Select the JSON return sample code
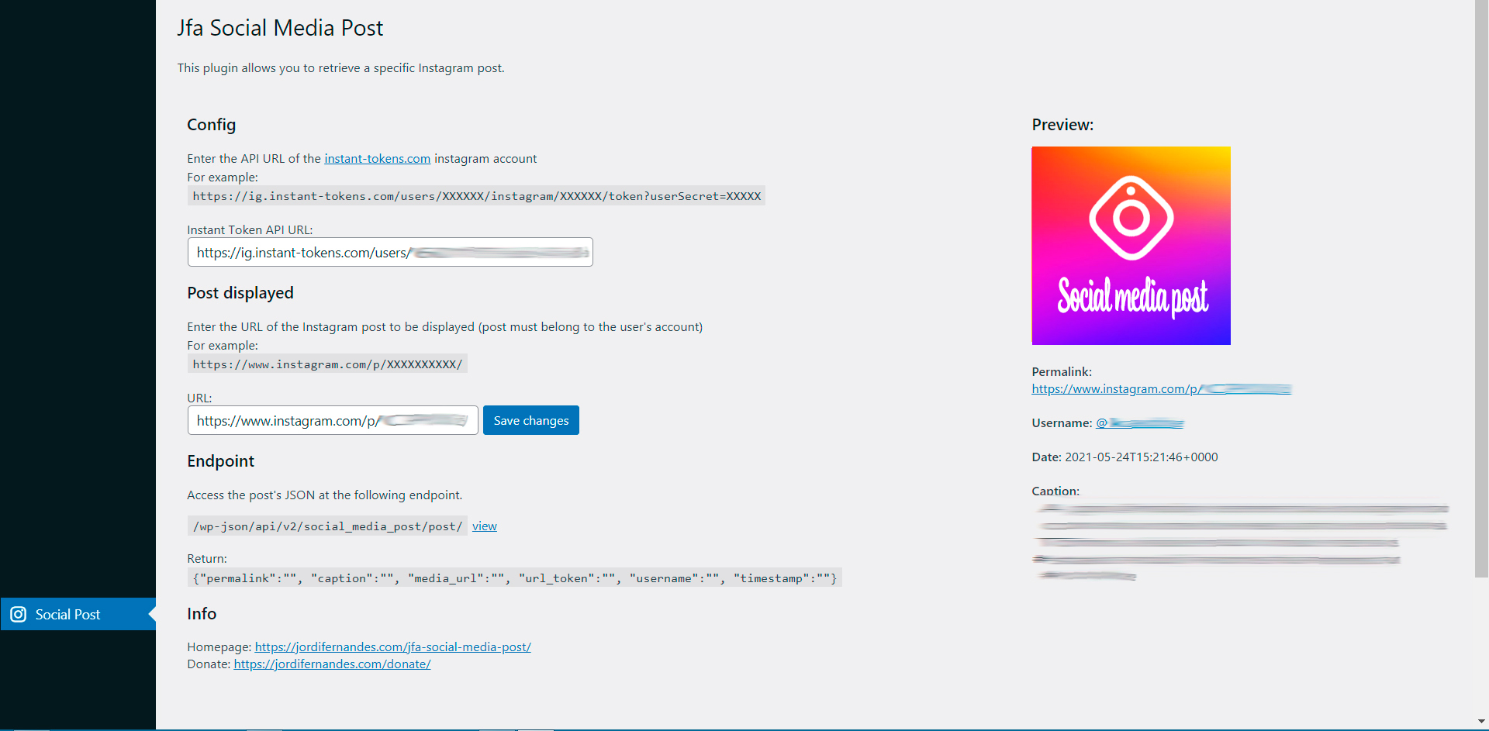Viewport: 1489px width, 731px height. pyautogui.click(x=514, y=578)
